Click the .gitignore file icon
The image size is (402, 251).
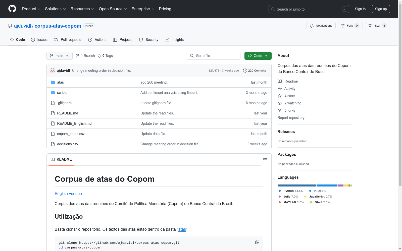53,103
